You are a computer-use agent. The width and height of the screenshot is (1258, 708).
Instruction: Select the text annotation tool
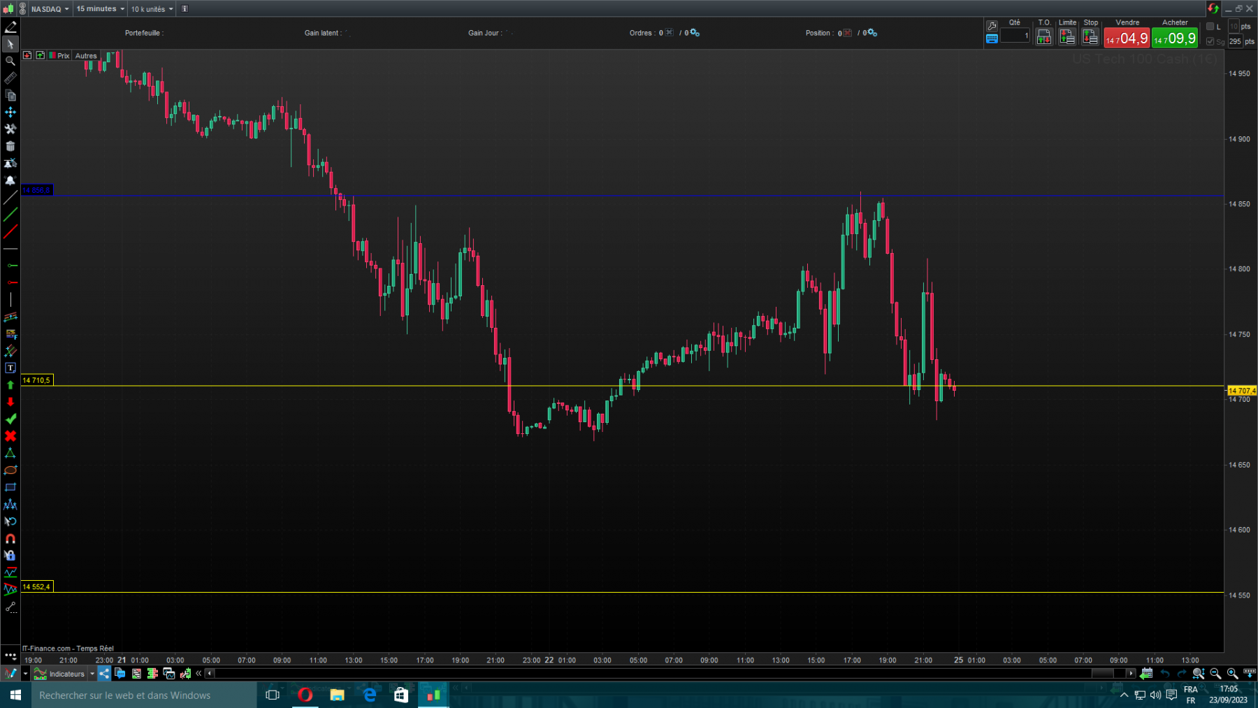tap(10, 368)
